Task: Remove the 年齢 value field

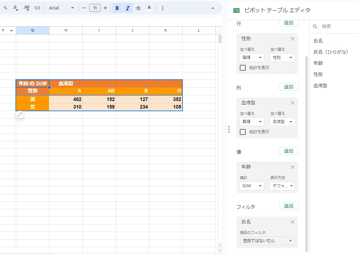Action: [292, 167]
